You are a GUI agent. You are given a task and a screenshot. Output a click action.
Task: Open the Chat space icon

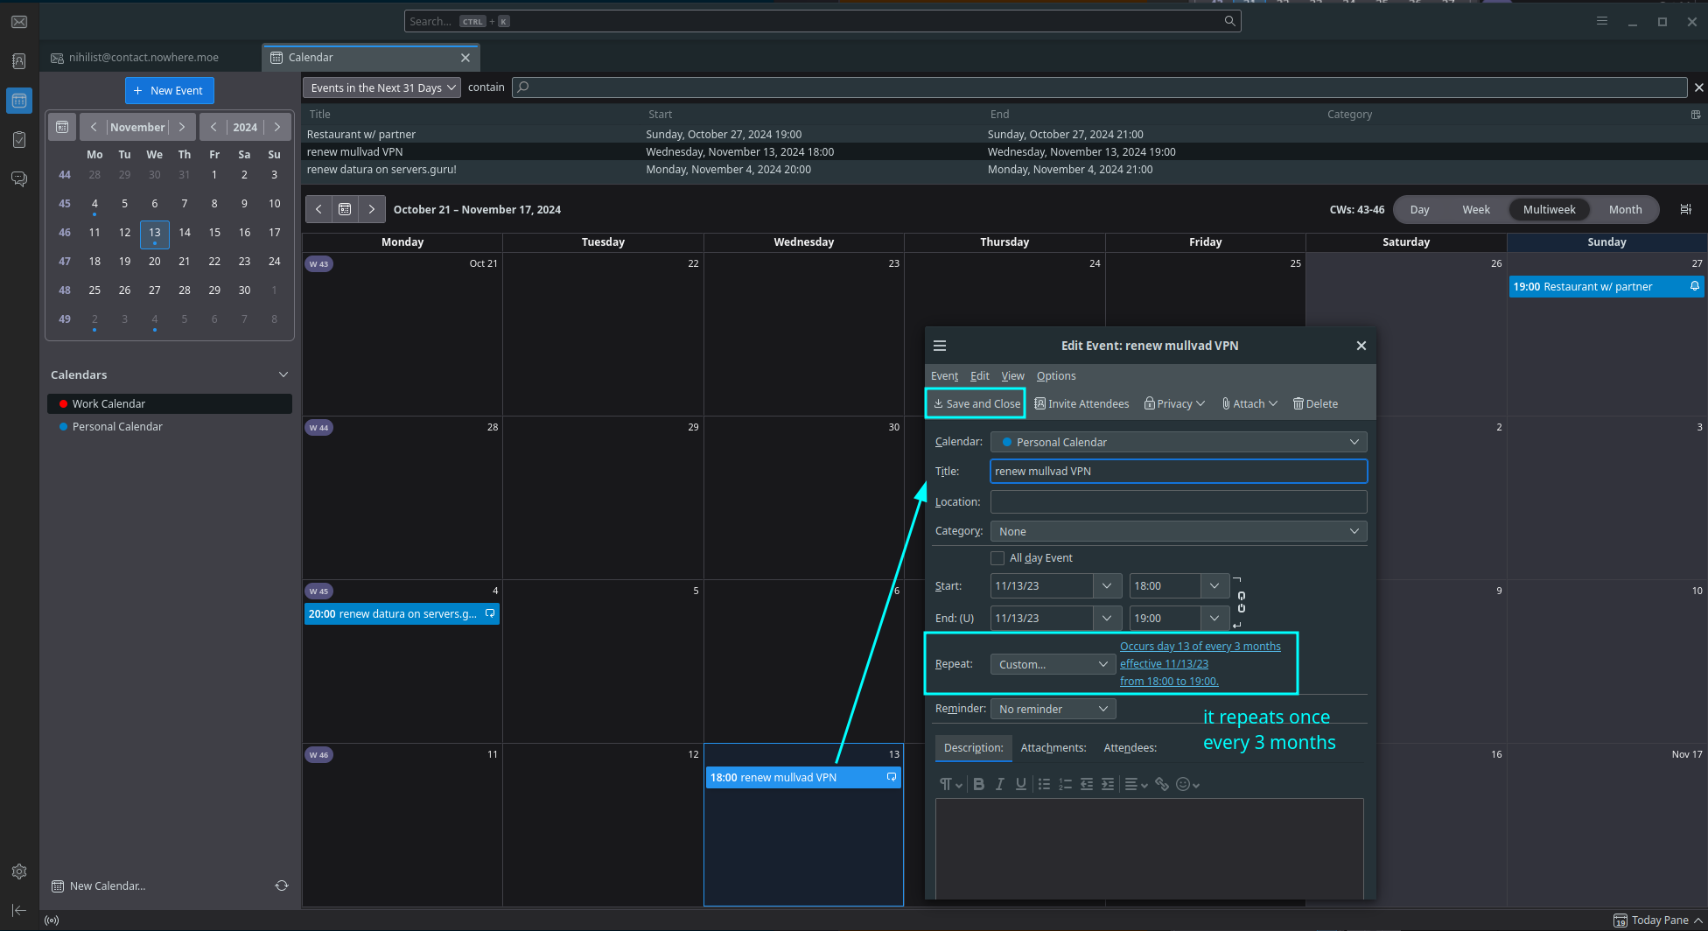(x=19, y=178)
